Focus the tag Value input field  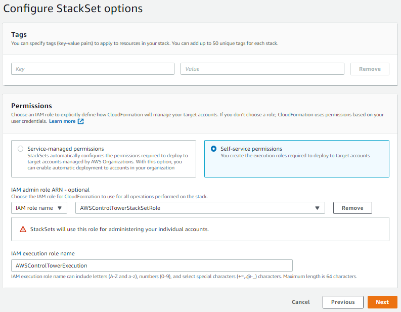coord(262,69)
